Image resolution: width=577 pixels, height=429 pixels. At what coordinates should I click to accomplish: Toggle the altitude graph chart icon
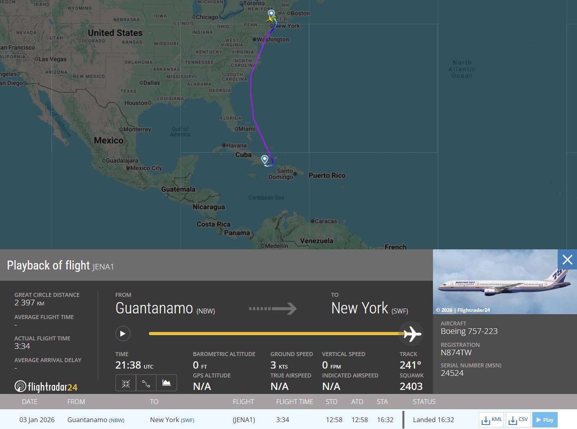167,383
